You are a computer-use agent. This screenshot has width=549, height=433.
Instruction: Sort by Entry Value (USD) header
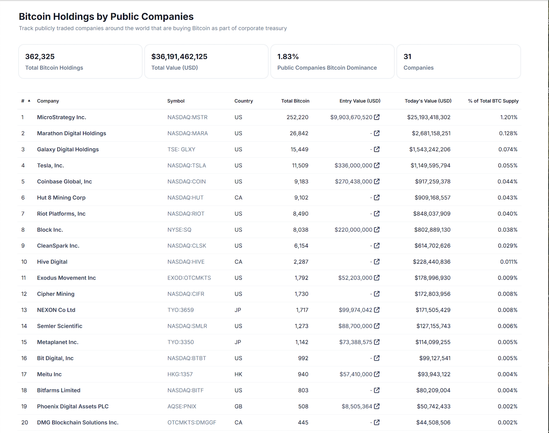pos(360,101)
